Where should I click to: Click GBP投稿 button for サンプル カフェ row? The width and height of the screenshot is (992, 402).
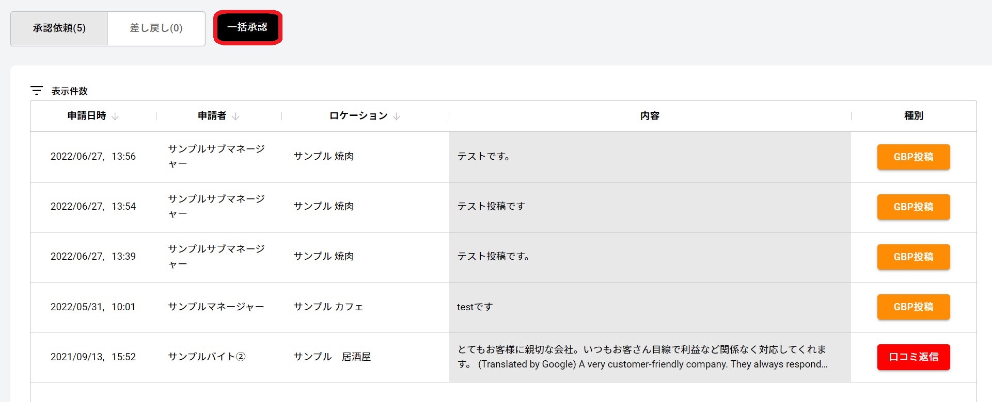(913, 307)
